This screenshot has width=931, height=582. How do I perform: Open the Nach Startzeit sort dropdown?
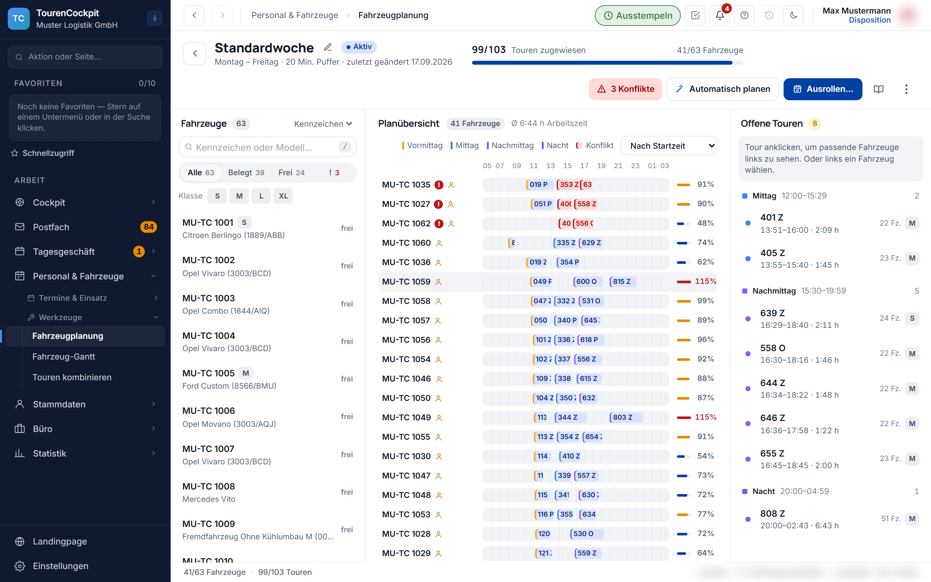pos(669,146)
